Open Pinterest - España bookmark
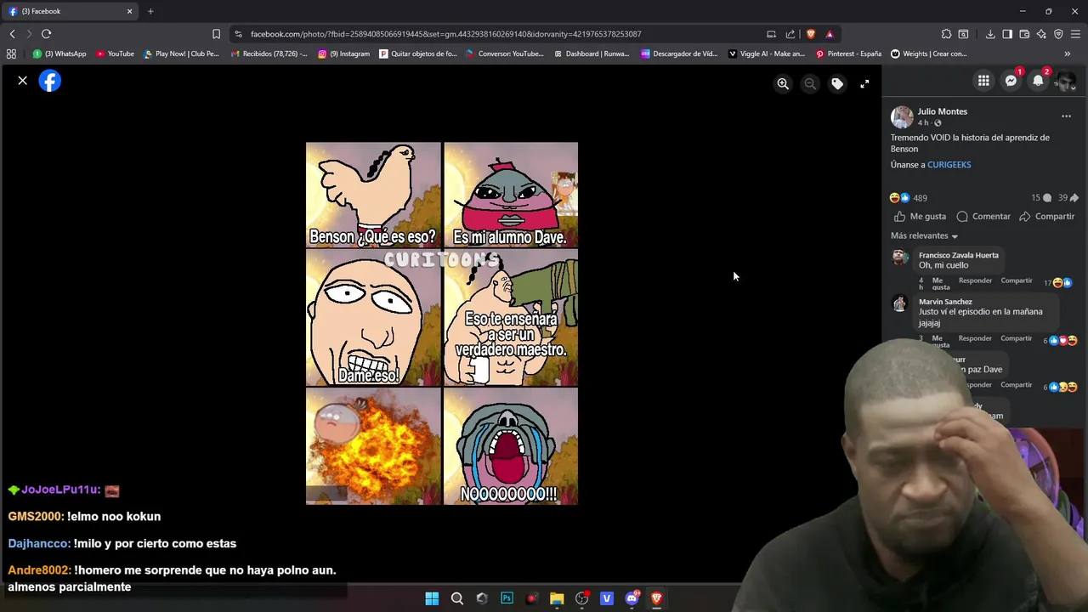This screenshot has width=1088, height=612. 848,54
